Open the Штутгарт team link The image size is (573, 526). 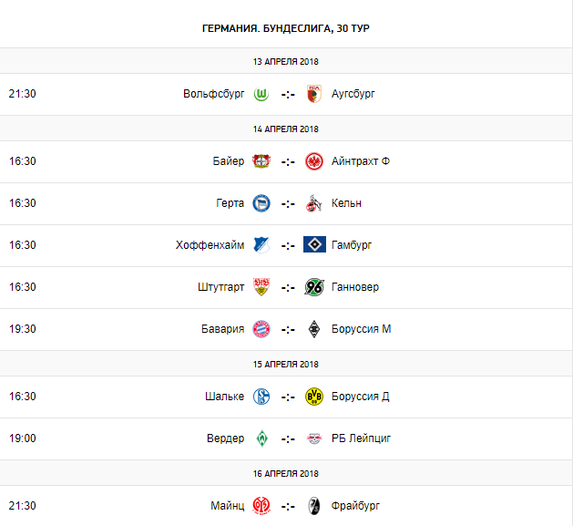click(220, 287)
